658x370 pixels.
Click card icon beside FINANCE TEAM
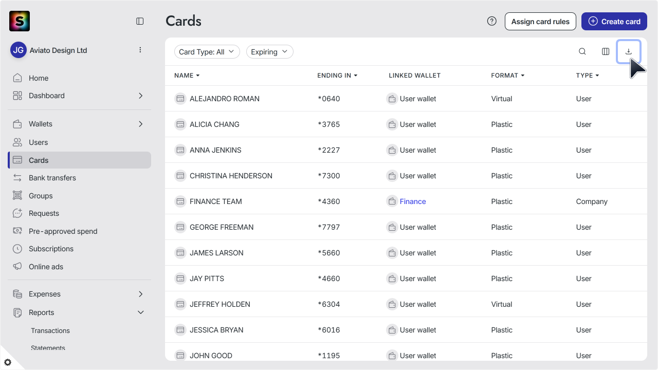coord(180,201)
